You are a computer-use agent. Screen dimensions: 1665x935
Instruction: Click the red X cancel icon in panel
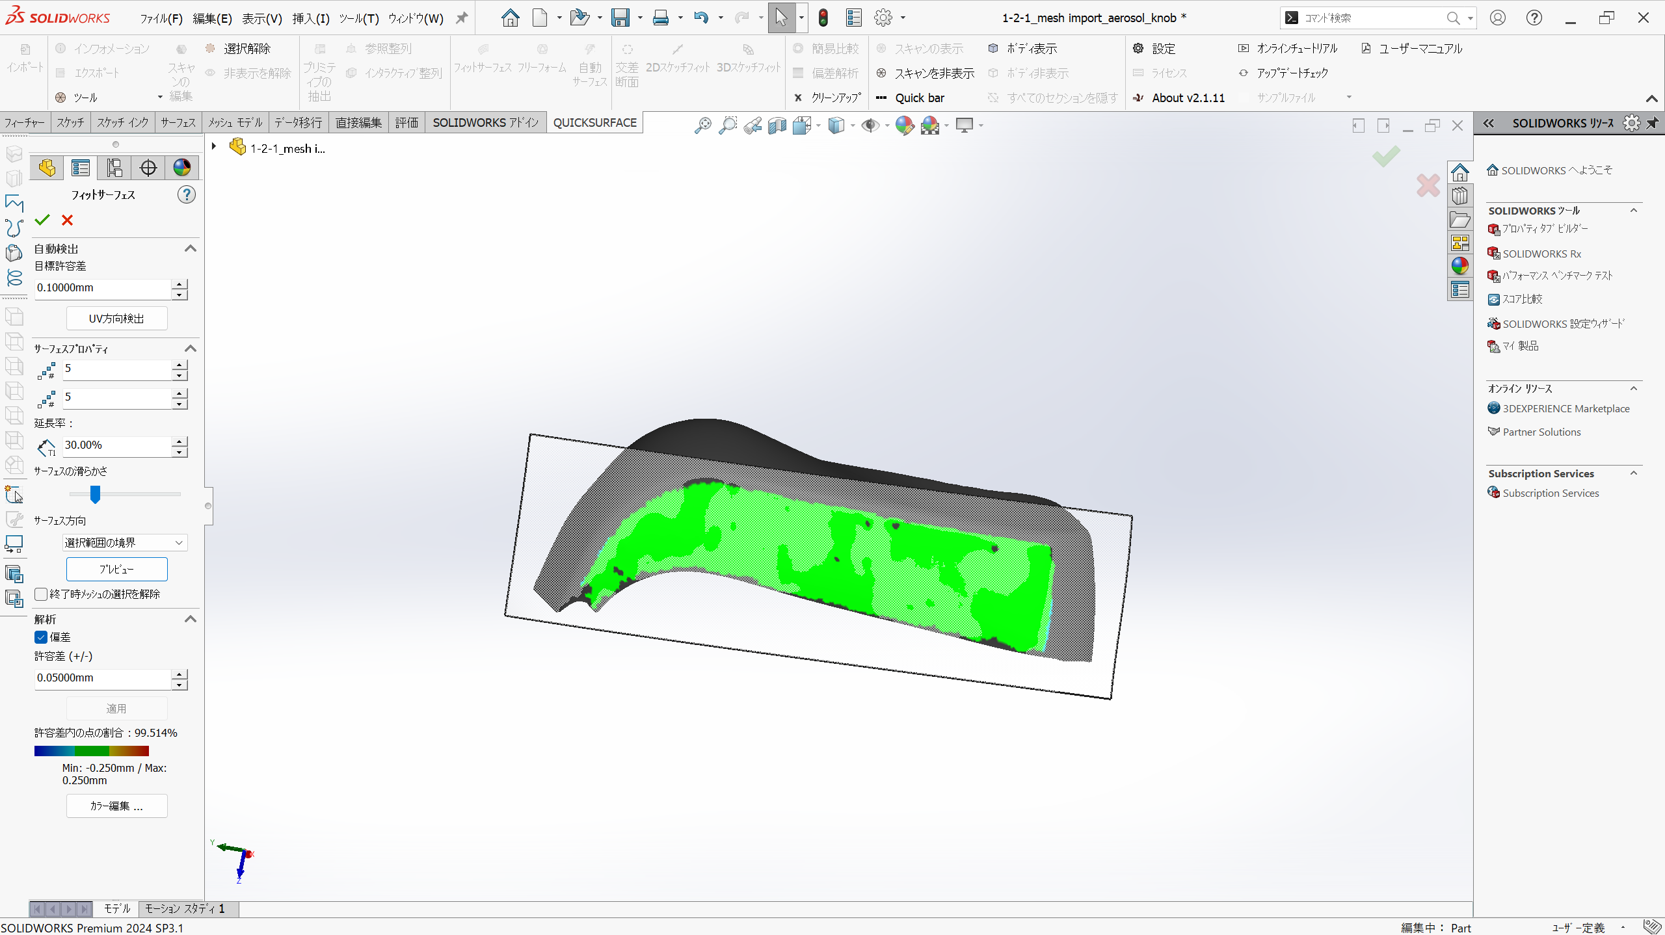[x=67, y=220]
